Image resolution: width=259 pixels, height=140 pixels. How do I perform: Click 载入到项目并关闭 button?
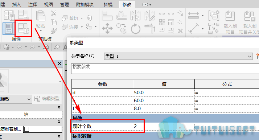pyautogui.click(x=250, y=22)
